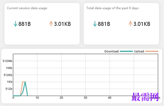The image size is (164, 106).
Task: Click the teal Download legend line
Action: [126, 51]
